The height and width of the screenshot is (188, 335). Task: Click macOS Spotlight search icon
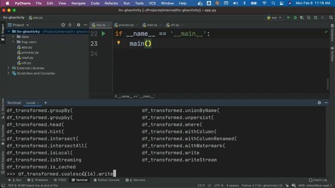coord(273,3)
